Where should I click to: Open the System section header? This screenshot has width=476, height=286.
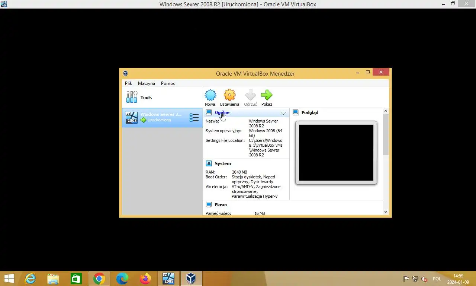pyautogui.click(x=223, y=163)
